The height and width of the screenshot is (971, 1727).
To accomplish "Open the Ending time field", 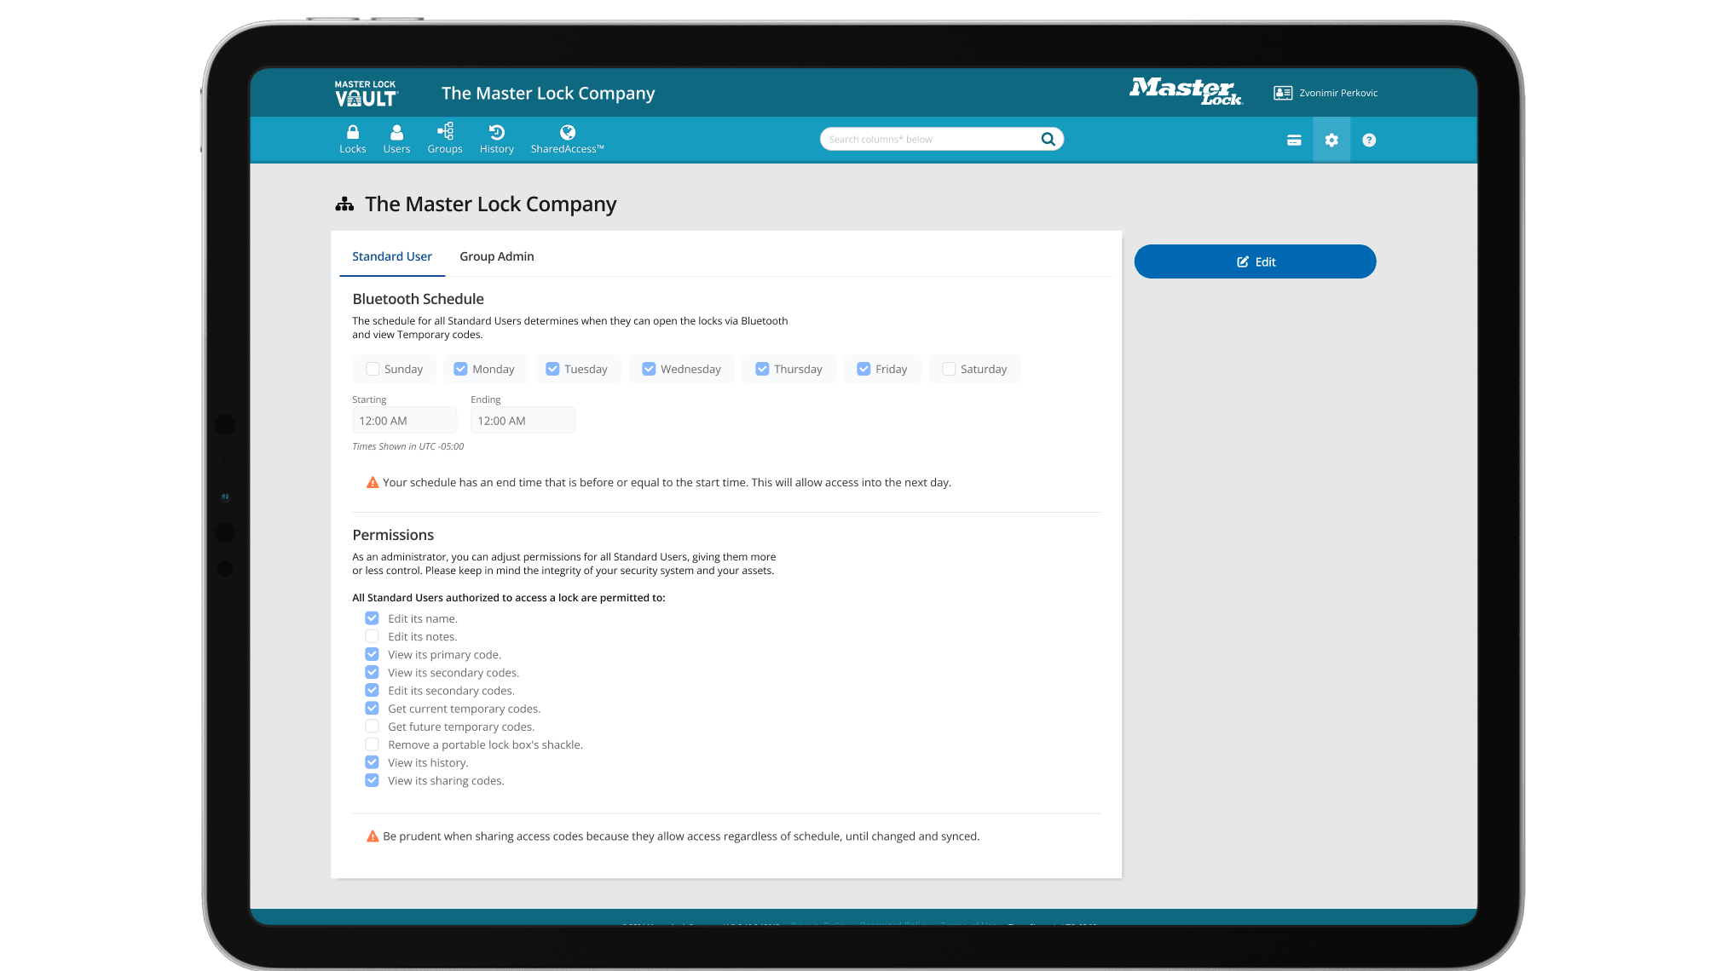I will [523, 421].
